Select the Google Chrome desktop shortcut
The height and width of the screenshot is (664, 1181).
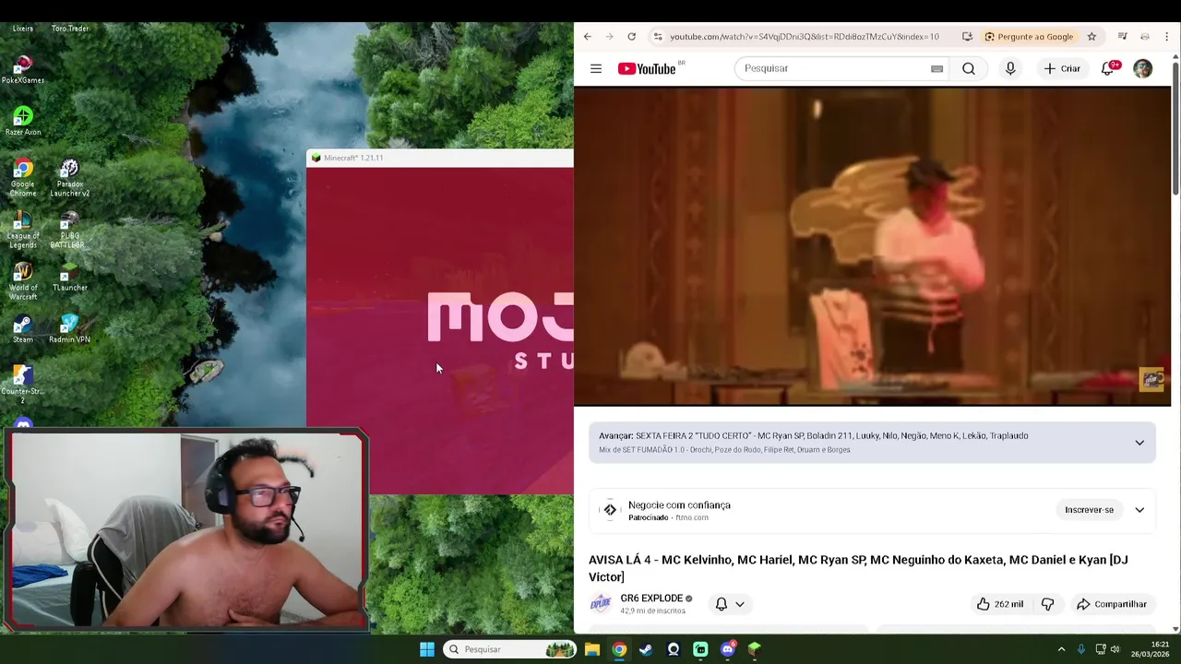pos(23,177)
